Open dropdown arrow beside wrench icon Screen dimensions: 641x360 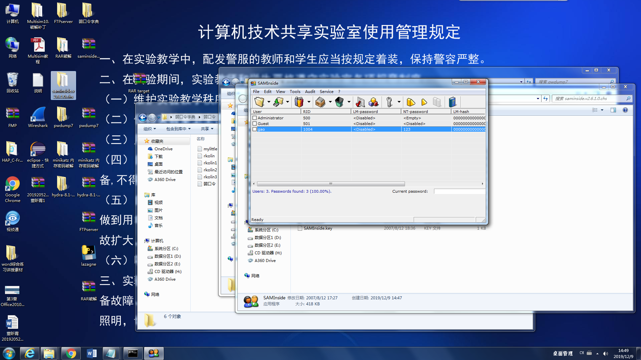click(399, 102)
